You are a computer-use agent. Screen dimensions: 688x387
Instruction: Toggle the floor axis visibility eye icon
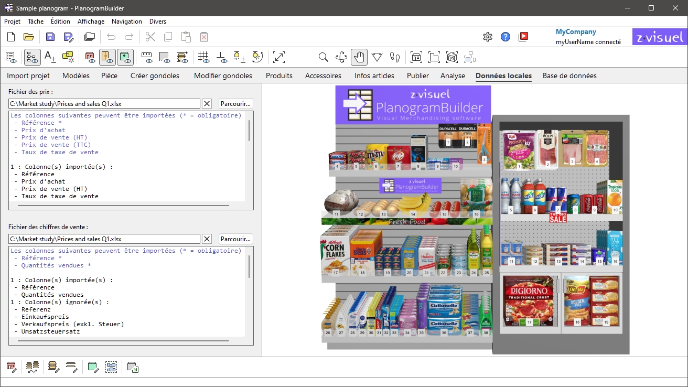tap(222, 57)
